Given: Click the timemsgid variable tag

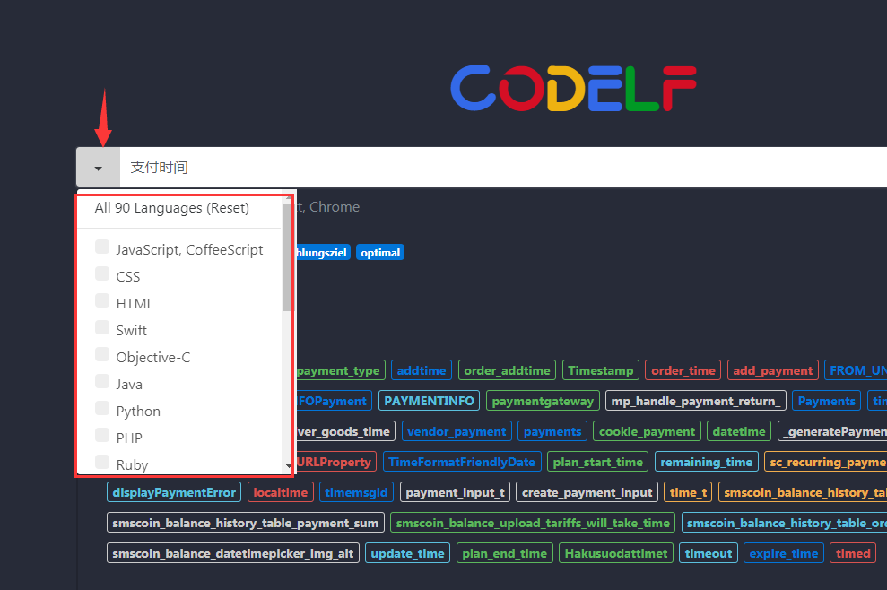Looking at the screenshot, I should (356, 492).
